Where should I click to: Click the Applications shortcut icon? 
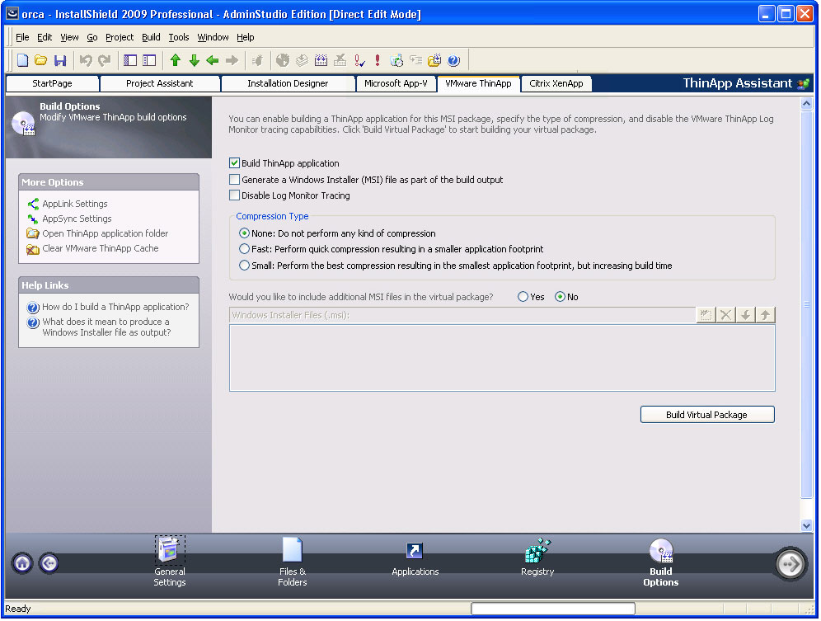tap(415, 551)
